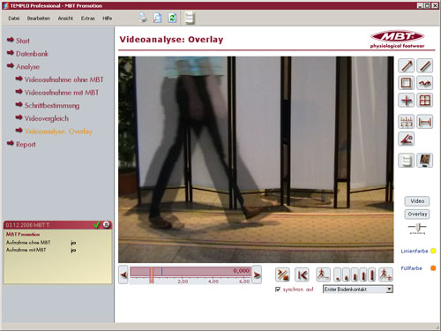Image resolution: width=441 pixels, height=331 pixels.
Task: Select the rectangle drawing tool
Action: [407, 83]
